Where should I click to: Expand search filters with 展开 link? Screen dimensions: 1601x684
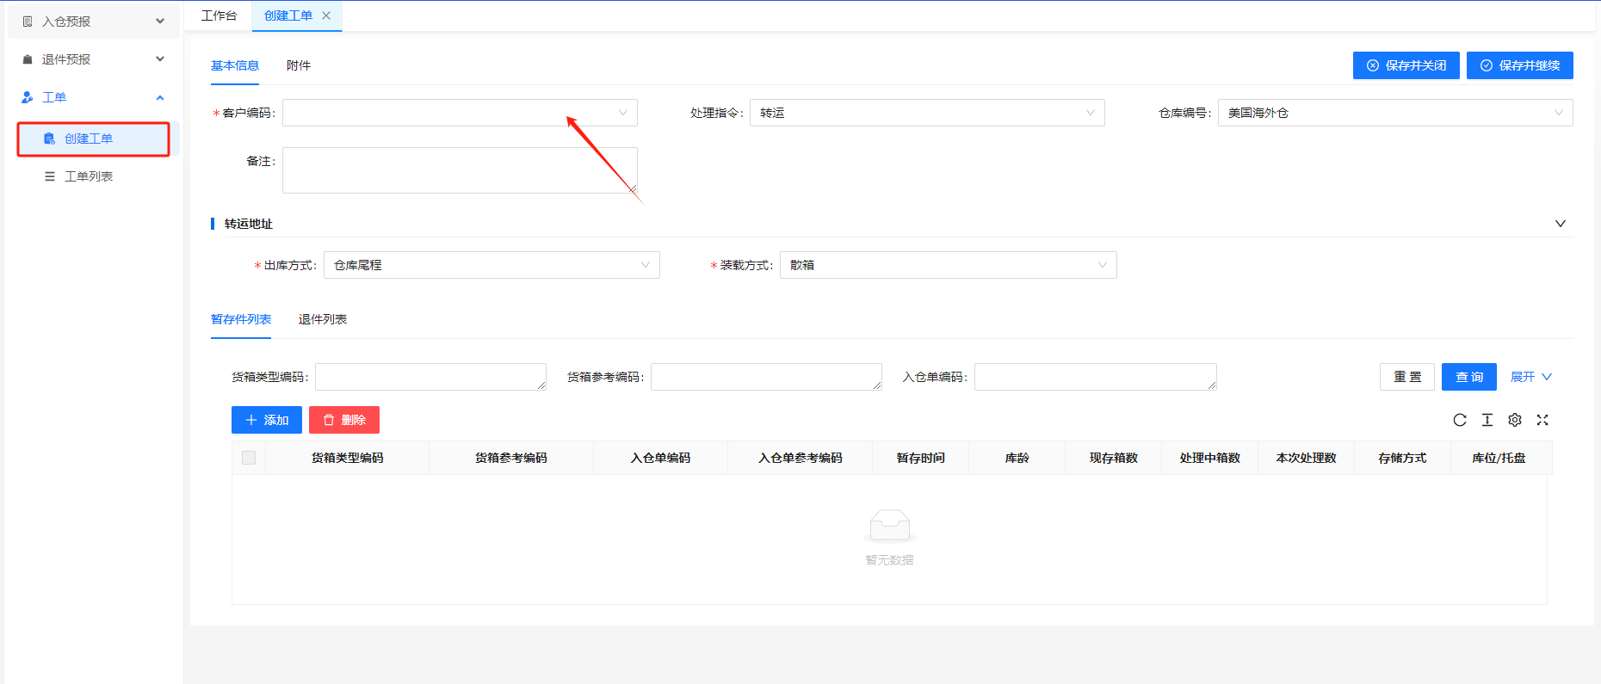(1530, 377)
